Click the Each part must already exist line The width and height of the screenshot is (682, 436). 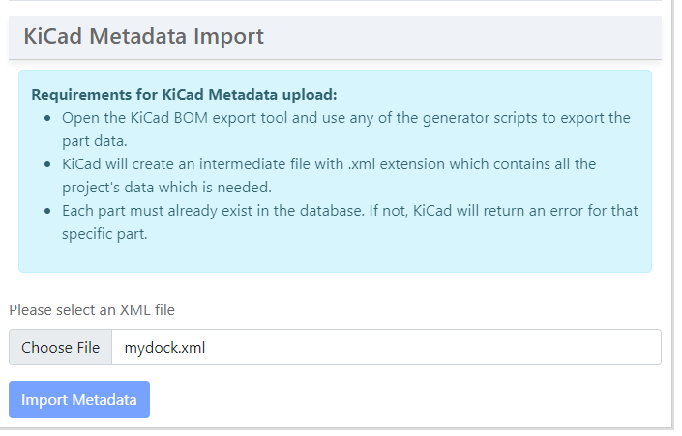[x=349, y=211]
